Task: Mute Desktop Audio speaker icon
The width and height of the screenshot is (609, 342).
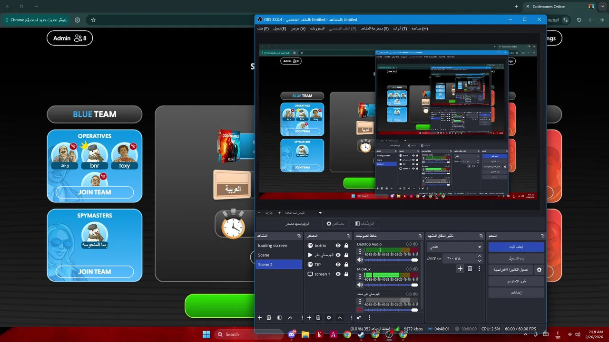Action: (x=360, y=260)
